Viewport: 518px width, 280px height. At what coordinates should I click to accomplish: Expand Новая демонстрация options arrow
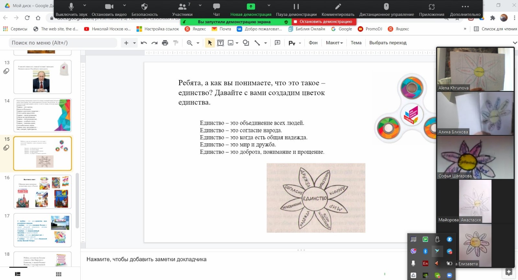point(269,6)
